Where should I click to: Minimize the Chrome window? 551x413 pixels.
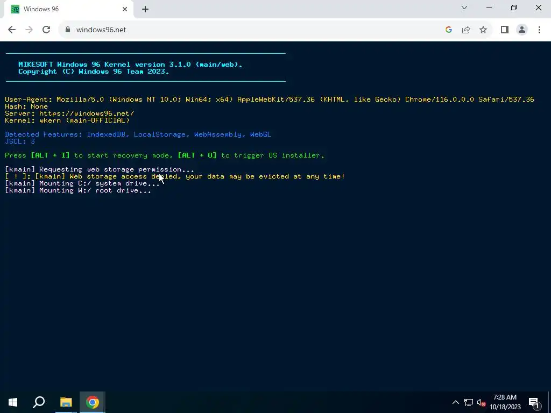pyautogui.click(x=489, y=8)
